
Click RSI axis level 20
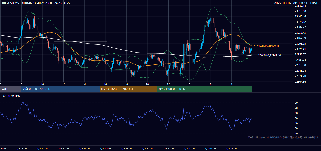click(x=296, y=133)
